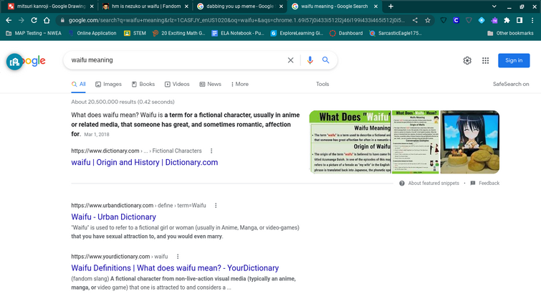Bookmark this page with star icon
Viewport: 541px width, 304px height.
428,20
